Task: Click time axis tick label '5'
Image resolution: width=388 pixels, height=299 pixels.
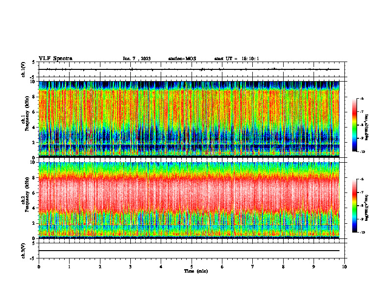Action: [x=192, y=267]
